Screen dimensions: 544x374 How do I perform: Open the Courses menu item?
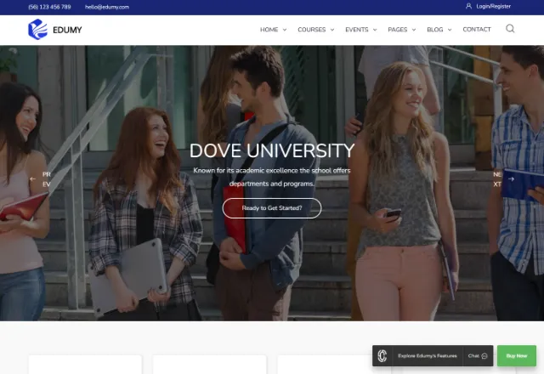pos(312,30)
